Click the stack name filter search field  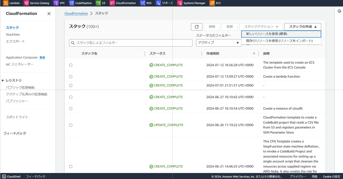(x=130, y=43)
